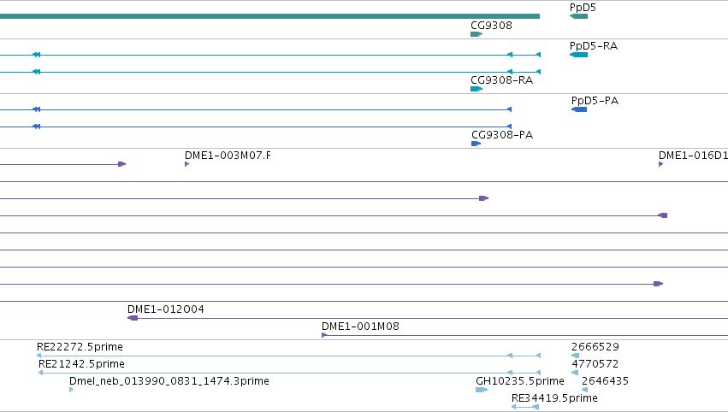Open the 2646435 feature label
Screen dimensions: 728x412
pyautogui.click(x=605, y=381)
